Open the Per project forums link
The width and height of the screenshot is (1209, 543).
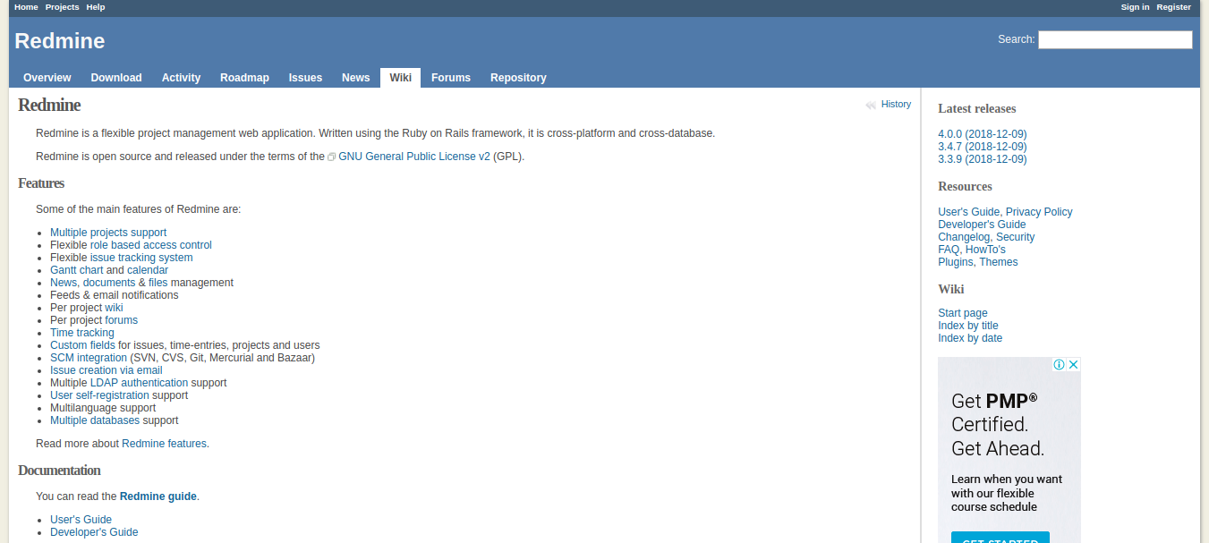[121, 320]
